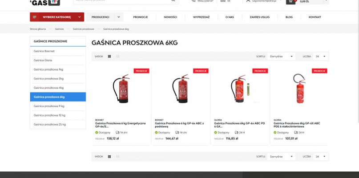Image resolution: width=359 pixels, height=178 pixels.
Task: Open the bottom Sortuj Domyślnie dropdown
Action: coord(281,157)
